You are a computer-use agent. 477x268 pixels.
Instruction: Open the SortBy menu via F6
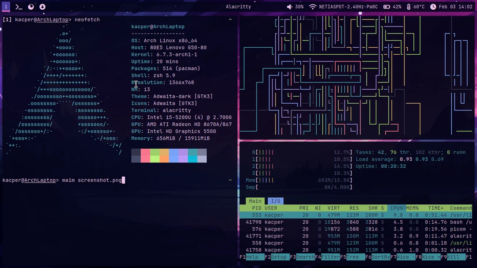click(381, 257)
